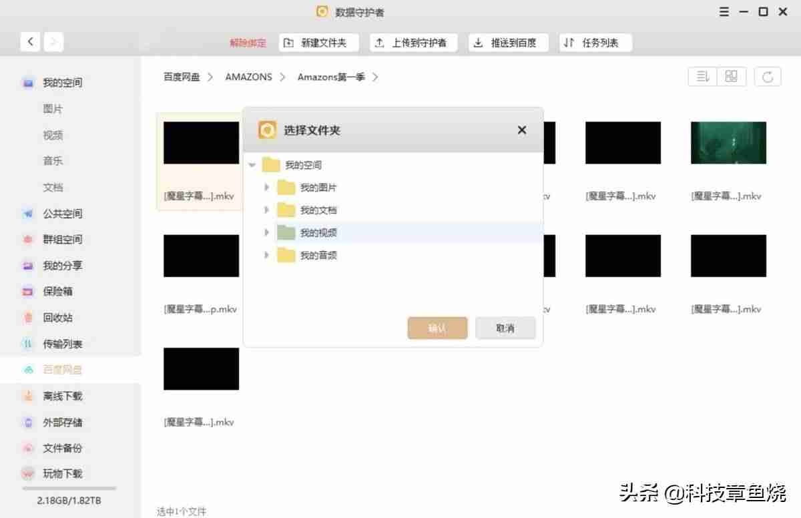This screenshot has height=518, width=801.
Task: Click 解除绑定 link
Action: click(x=248, y=43)
